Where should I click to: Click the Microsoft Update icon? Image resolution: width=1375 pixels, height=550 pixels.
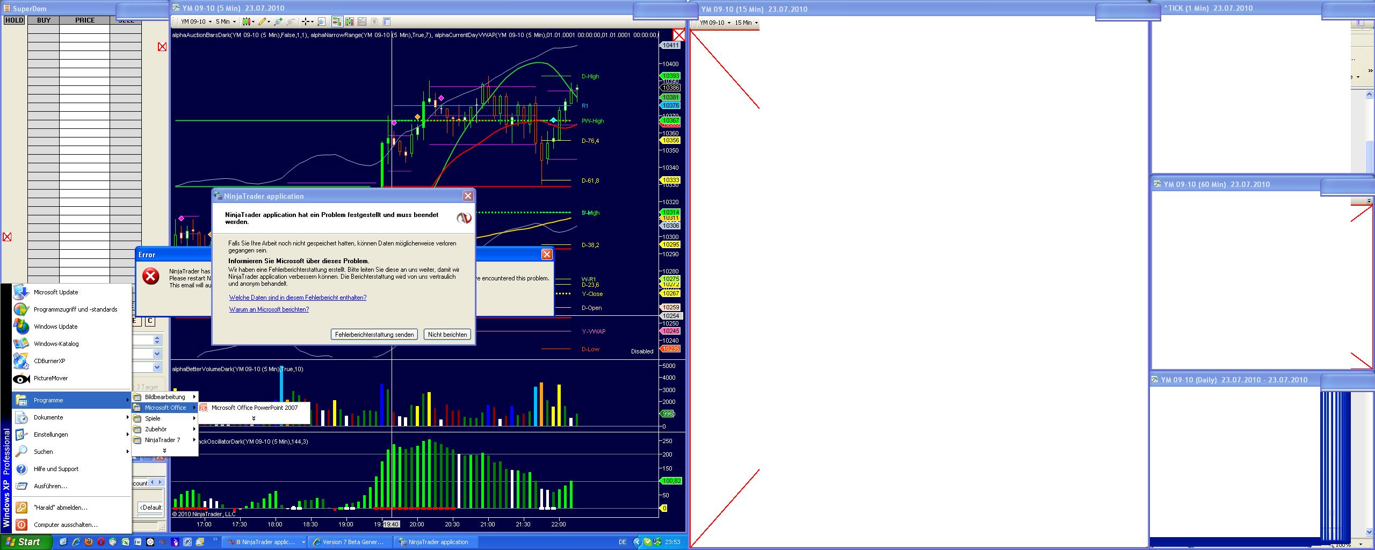(x=21, y=292)
